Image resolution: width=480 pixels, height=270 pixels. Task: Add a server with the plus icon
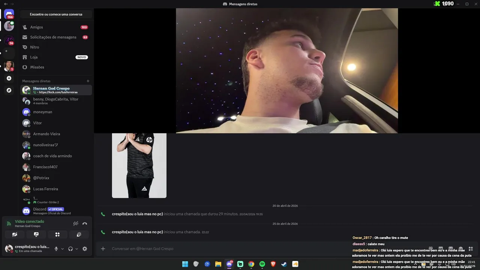click(x=9, y=78)
